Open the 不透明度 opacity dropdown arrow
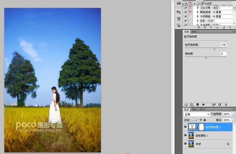 (x=233, y=114)
